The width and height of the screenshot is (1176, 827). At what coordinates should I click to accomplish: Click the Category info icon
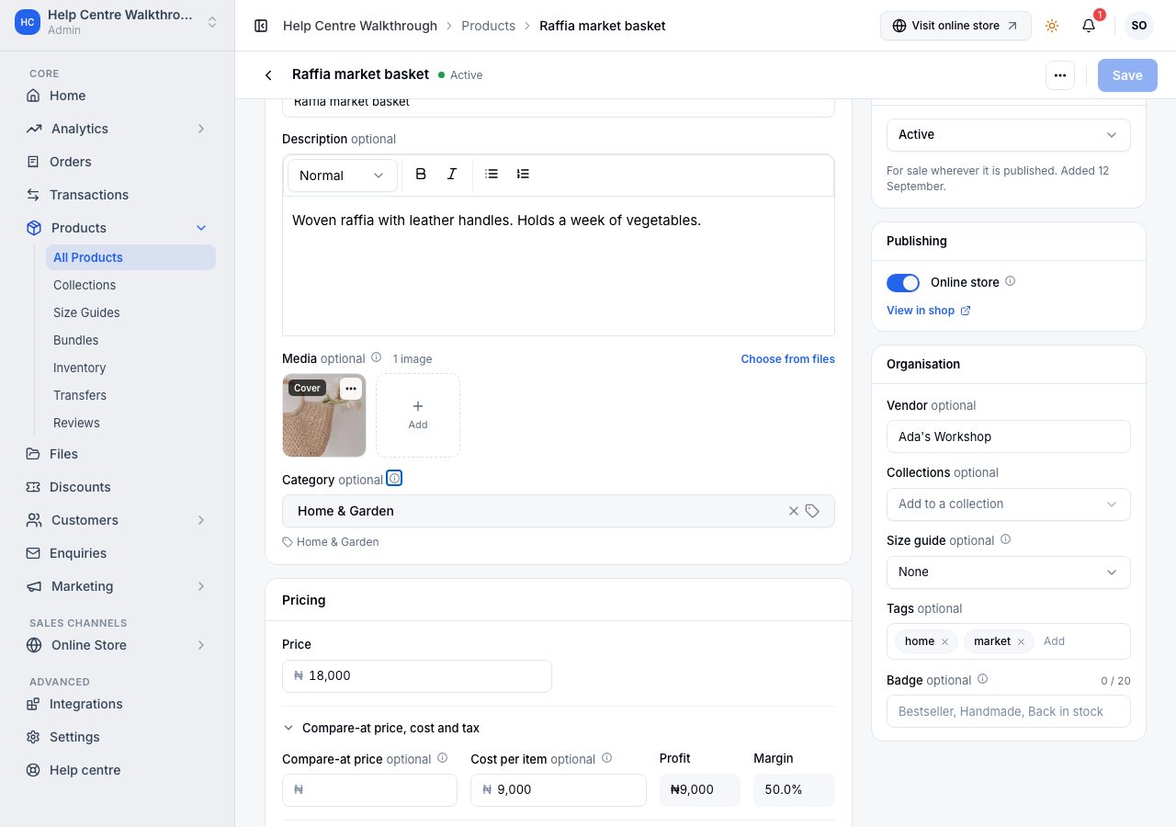point(394,479)
